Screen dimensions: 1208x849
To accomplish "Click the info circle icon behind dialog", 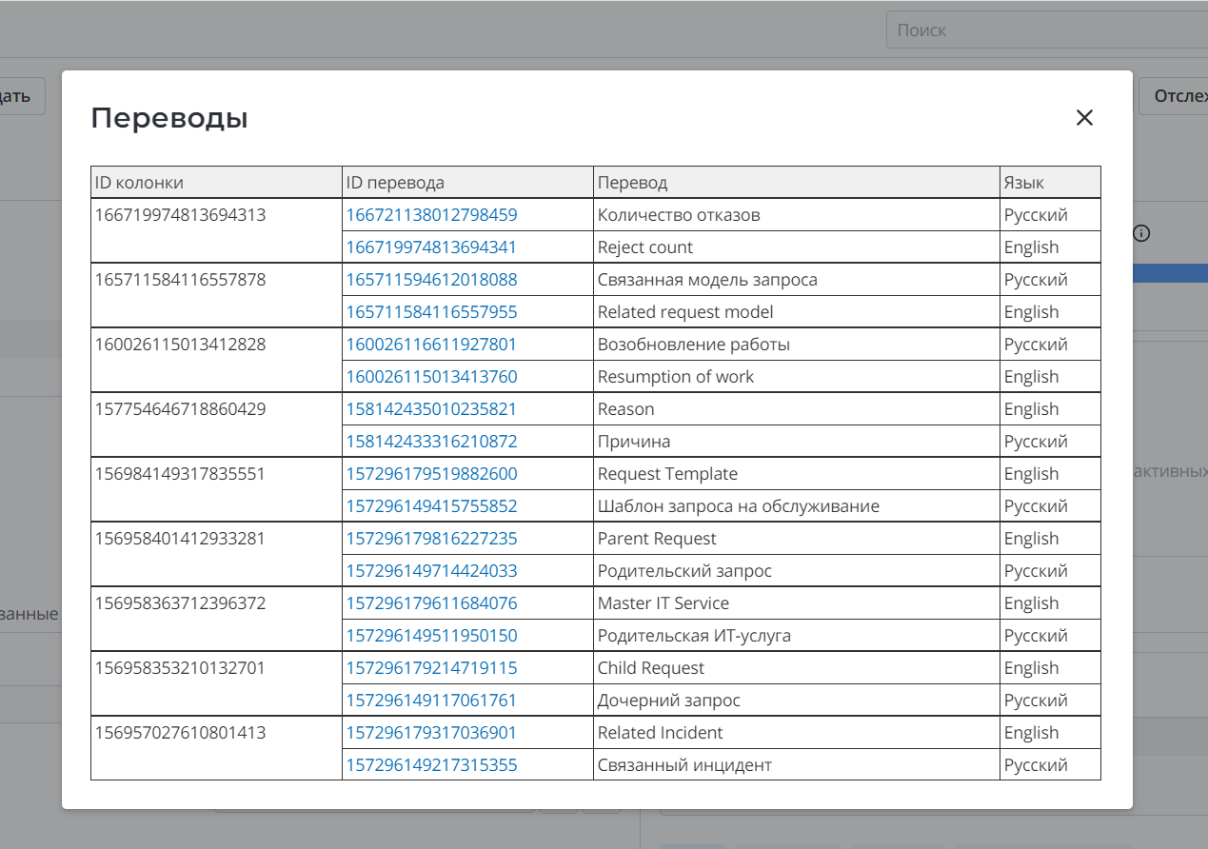I will click(1142, 233).
